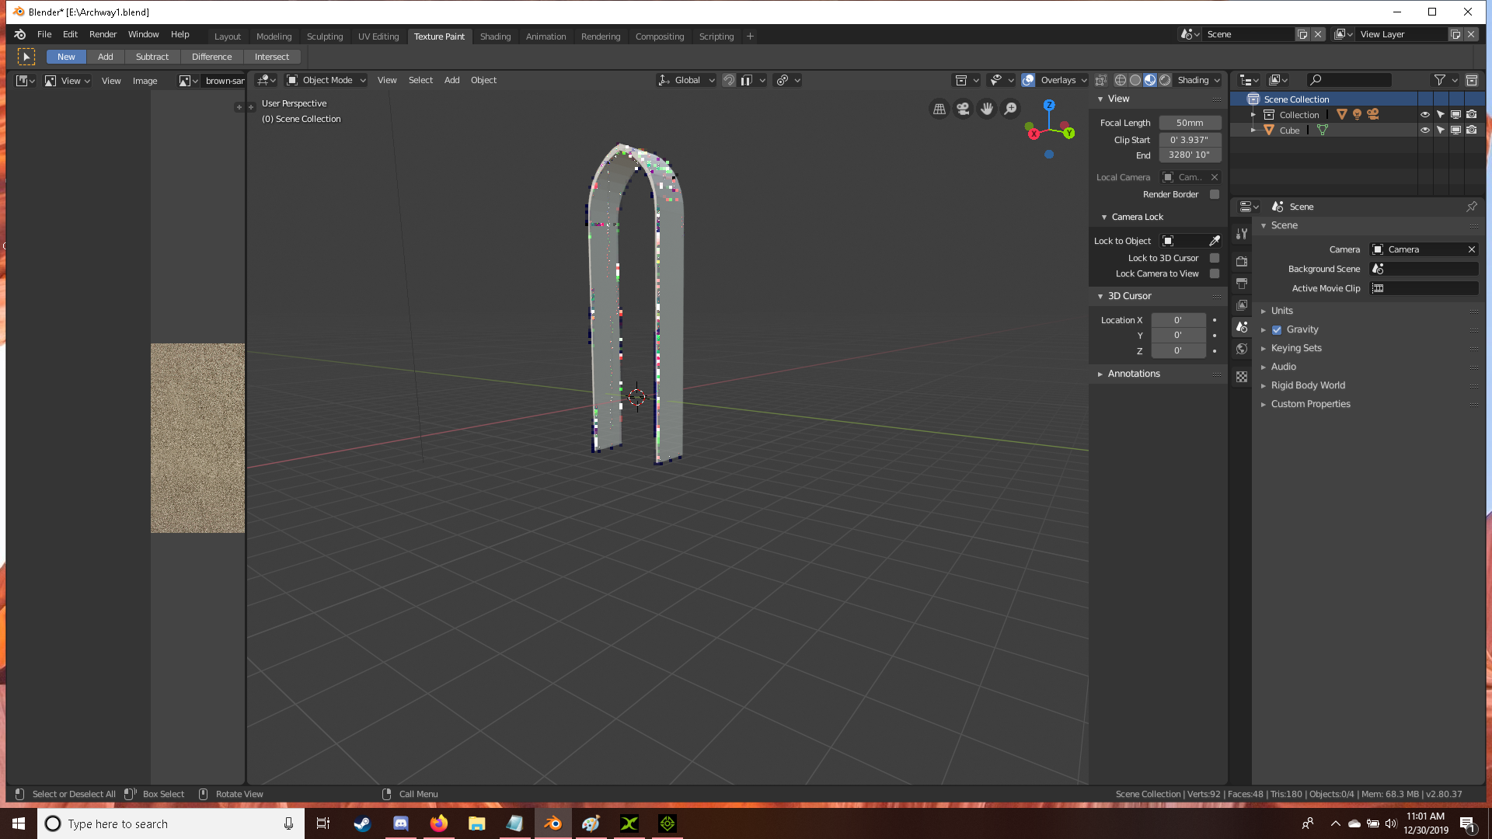Viewport: 1492px width, 839px height.
Task: Select rendered shading mode icon
Action: 1165,80
